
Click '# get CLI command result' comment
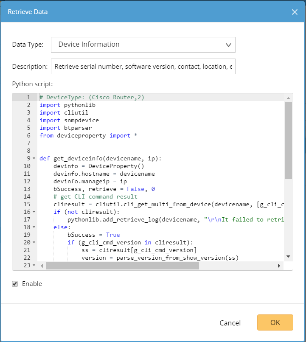pos(95,196)
